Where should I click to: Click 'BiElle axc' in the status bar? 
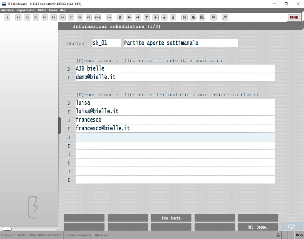tap(102, 235)
